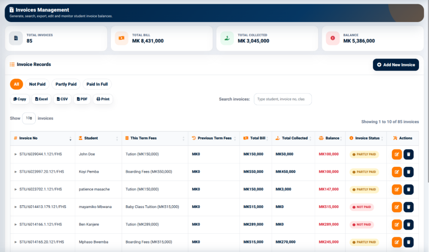Delete the Koyi Pemba invoice
The width and height of the screenshot is (429, 252).
[408, 172]
